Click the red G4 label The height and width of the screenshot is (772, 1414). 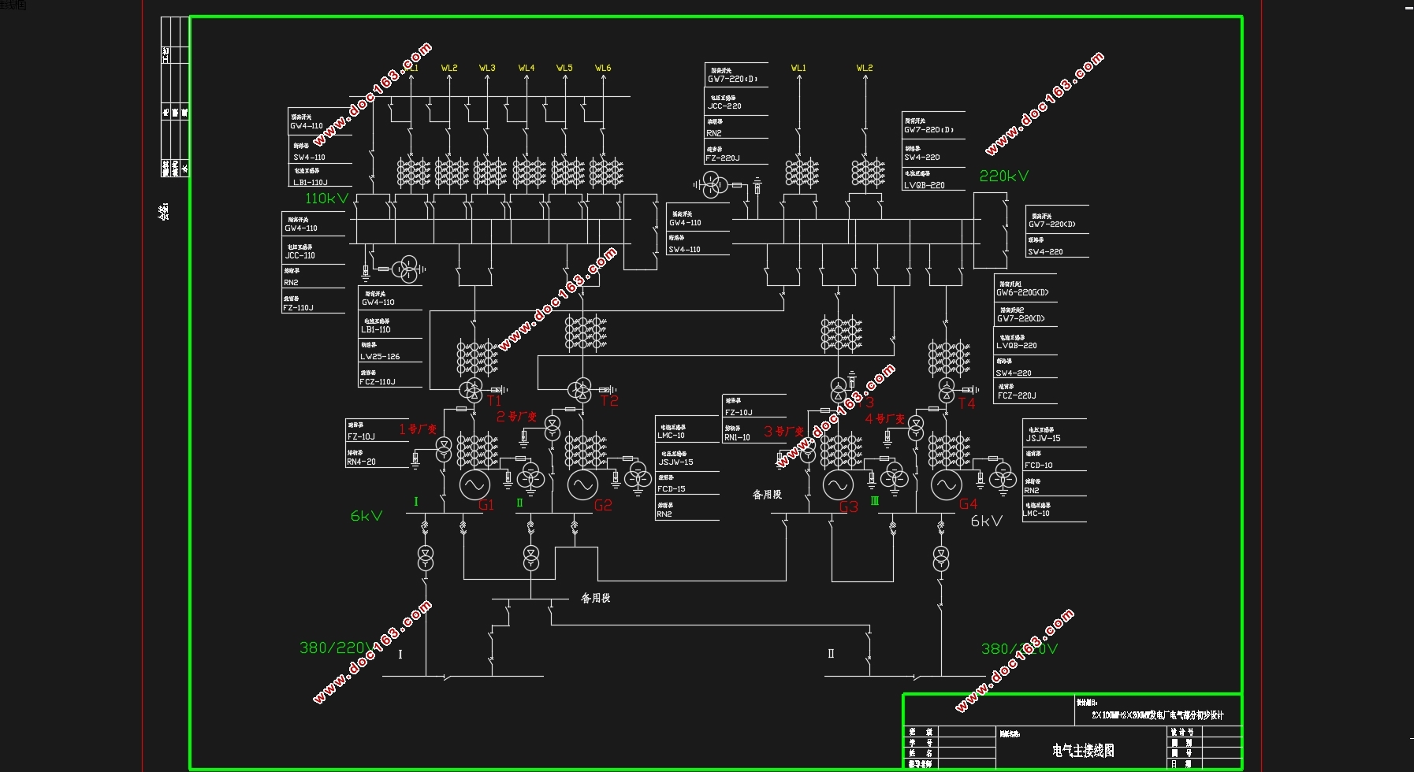969,504
